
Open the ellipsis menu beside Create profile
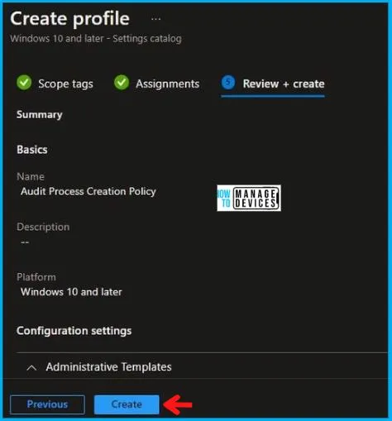[x=155, y=19]
